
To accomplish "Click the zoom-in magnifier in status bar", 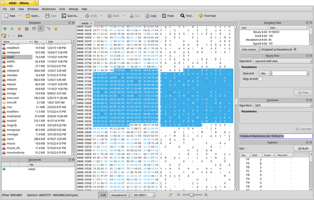I will coord(206,195).
